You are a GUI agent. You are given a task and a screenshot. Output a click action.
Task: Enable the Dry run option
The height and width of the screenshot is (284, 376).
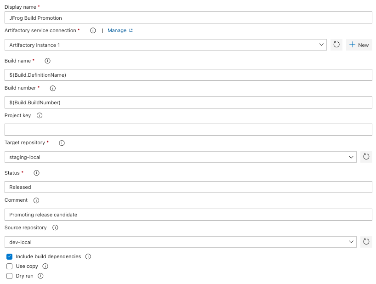tap(9, 276)
